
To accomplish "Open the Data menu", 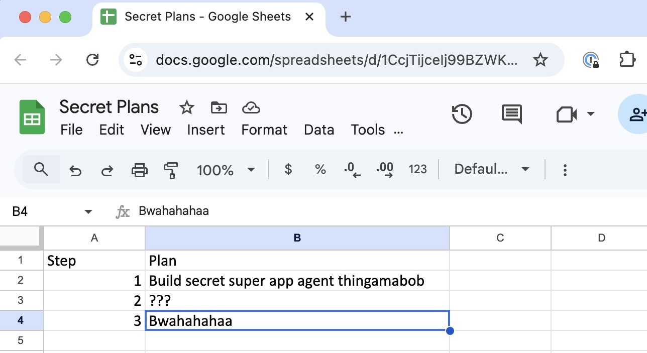I will pos(319,130).
